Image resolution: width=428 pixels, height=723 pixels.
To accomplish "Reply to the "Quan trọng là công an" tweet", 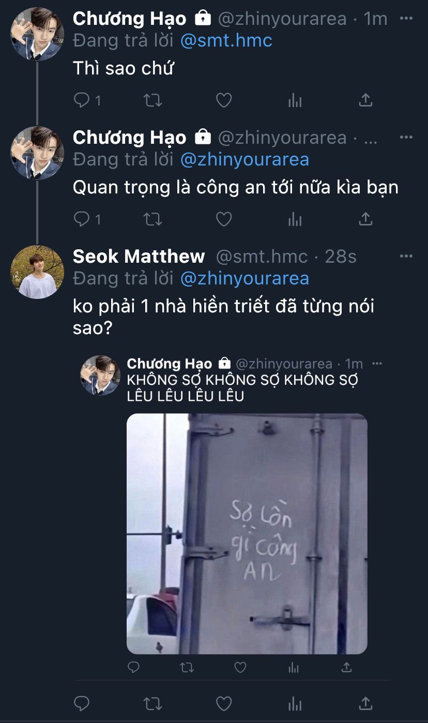I will pos(87,219).
